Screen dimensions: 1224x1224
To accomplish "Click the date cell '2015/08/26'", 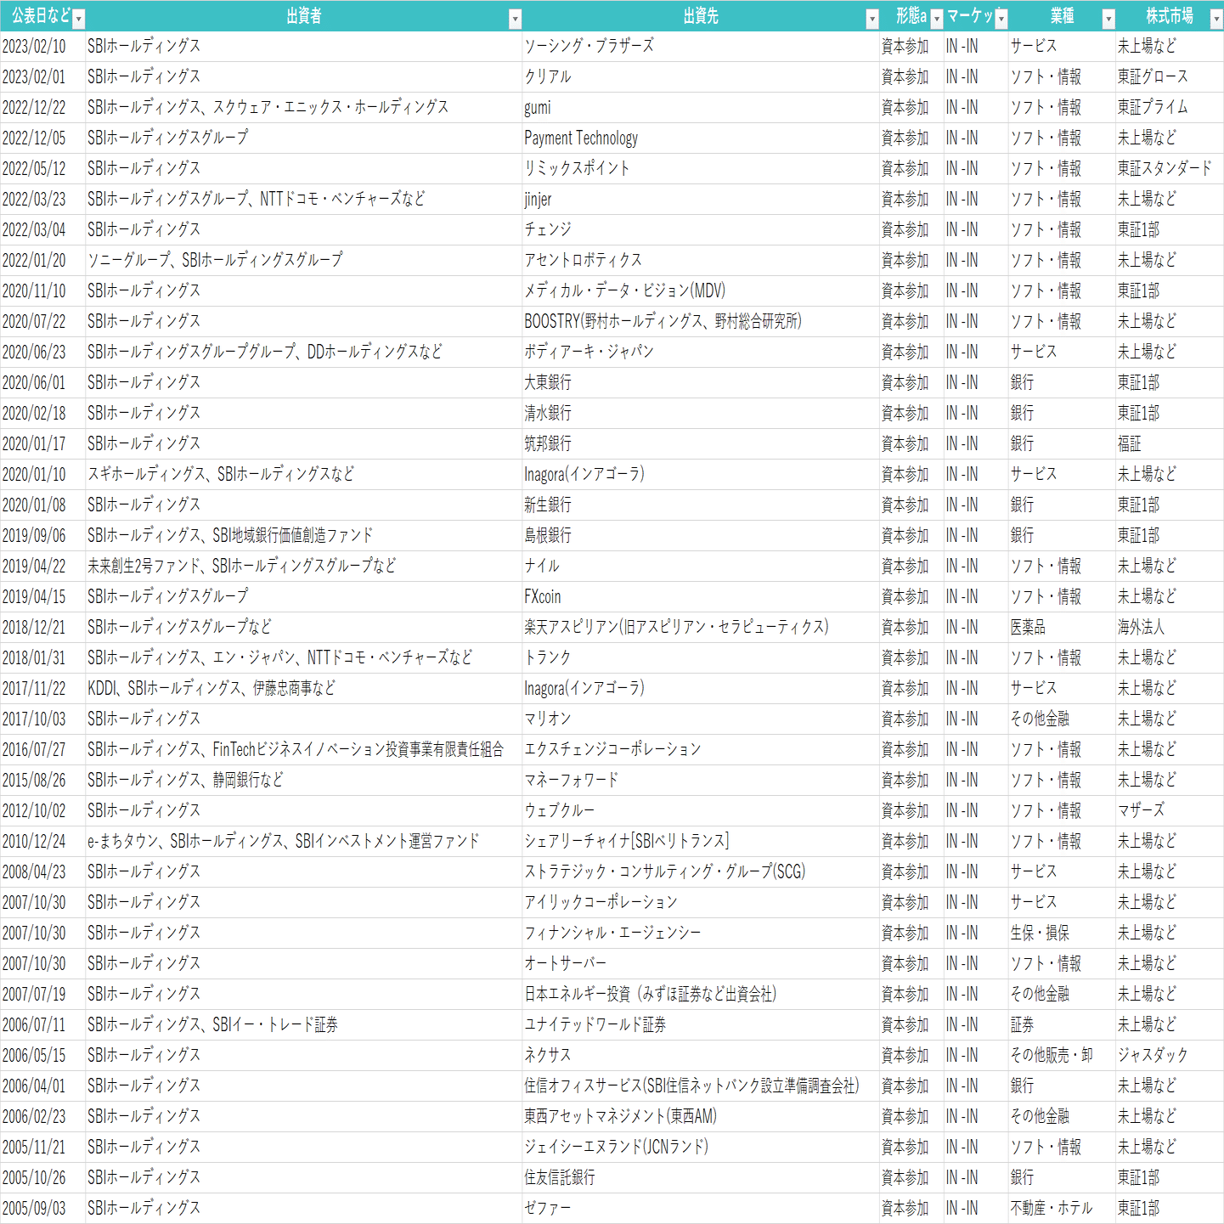I will tap(42, 781).
